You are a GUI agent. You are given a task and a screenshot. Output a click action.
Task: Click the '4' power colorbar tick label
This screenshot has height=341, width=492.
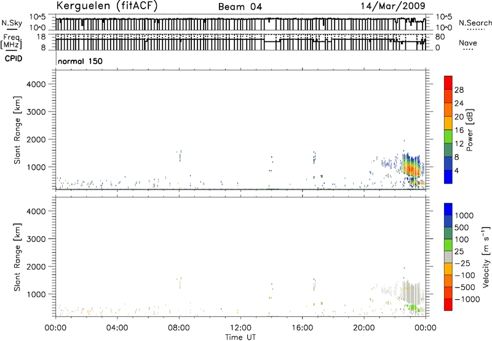pos(456,170)
